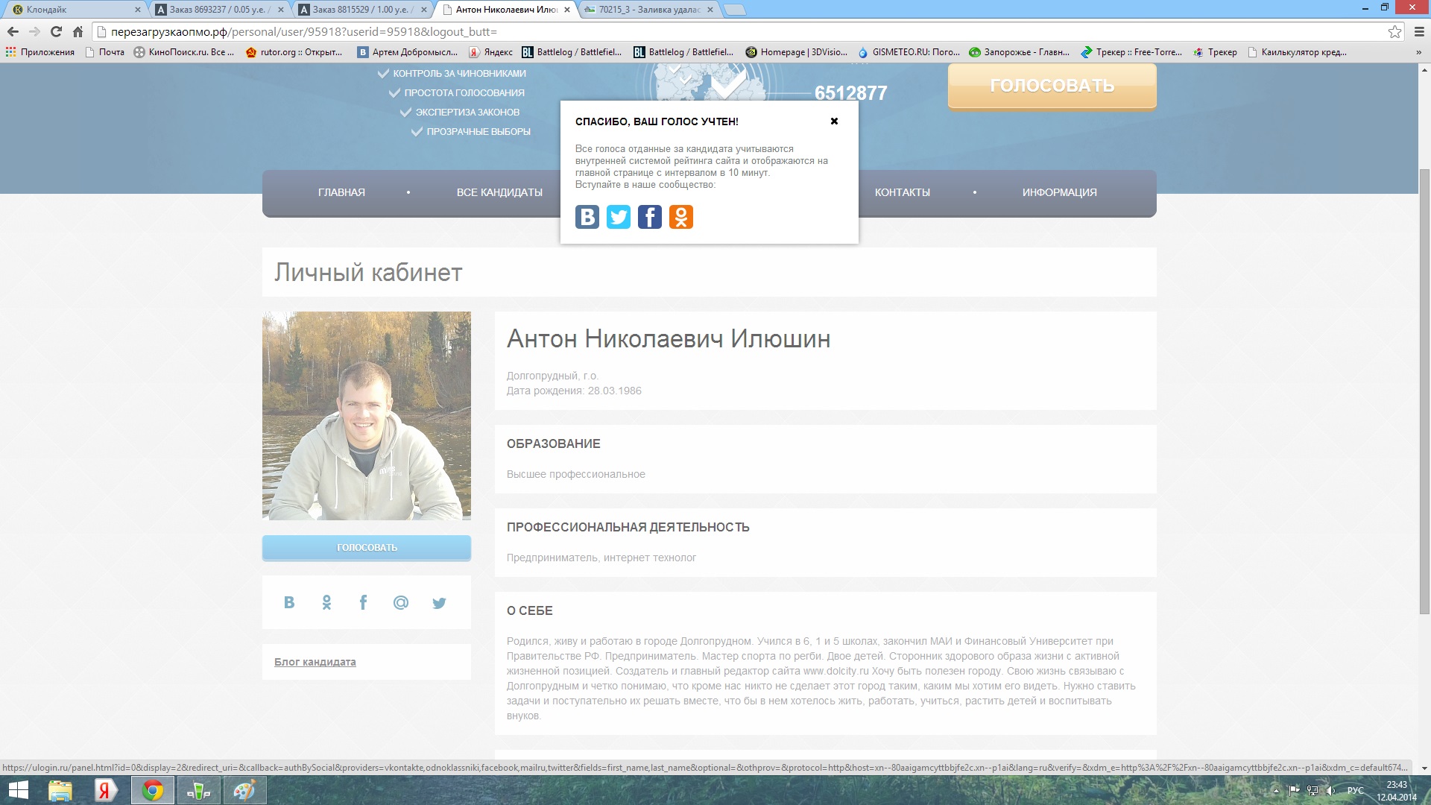Open Yandex browser from the taskbar
Viewport: 1431px width, 805px height.
tap(105, 790)
